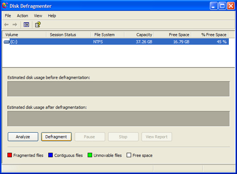Open the File menu
Image resolution: width=237 pixels, height=174 pixels.
click(x=8, y=16)
